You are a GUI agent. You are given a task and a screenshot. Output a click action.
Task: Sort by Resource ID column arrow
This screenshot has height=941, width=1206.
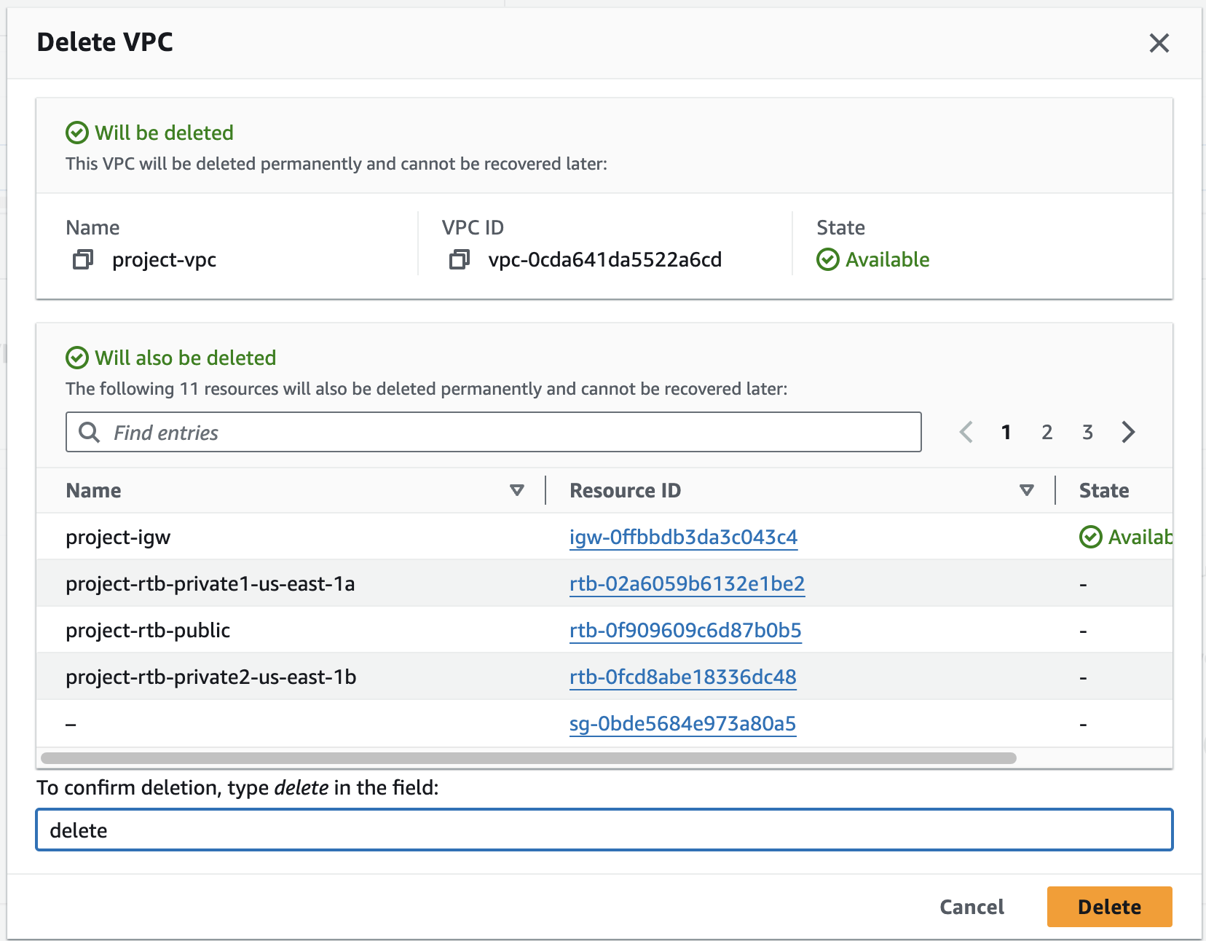pos(1027,490)
